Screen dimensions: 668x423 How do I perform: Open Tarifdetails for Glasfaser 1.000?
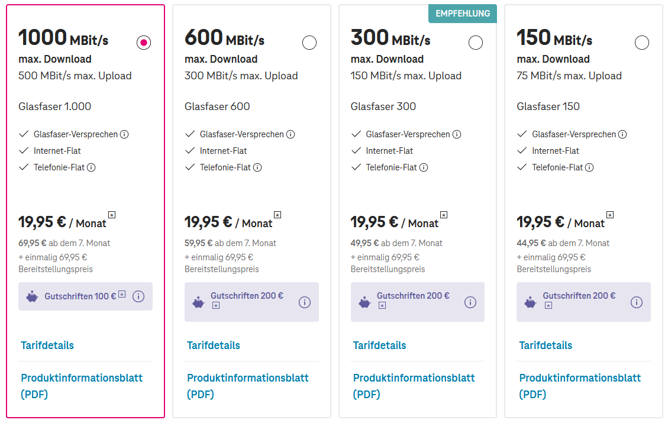(x=47, y=345)
